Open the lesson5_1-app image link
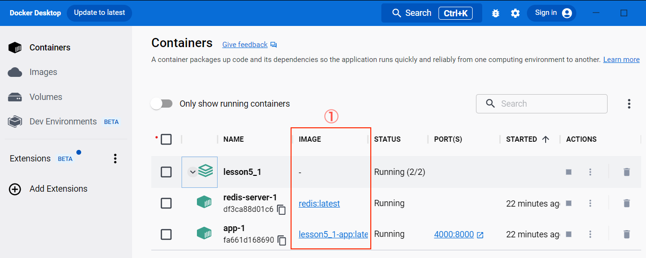 coord(333,234)
